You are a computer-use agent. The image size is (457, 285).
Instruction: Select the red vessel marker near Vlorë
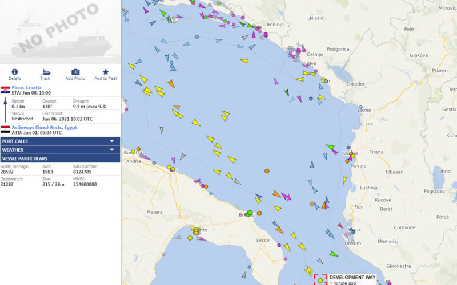pos(340,226)
